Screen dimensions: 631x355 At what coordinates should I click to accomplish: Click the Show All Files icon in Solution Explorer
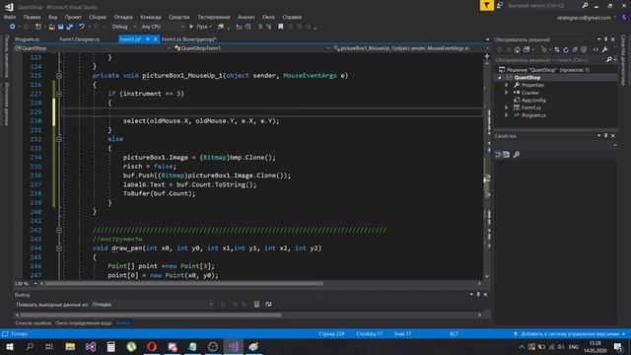[x=584, y=50]
